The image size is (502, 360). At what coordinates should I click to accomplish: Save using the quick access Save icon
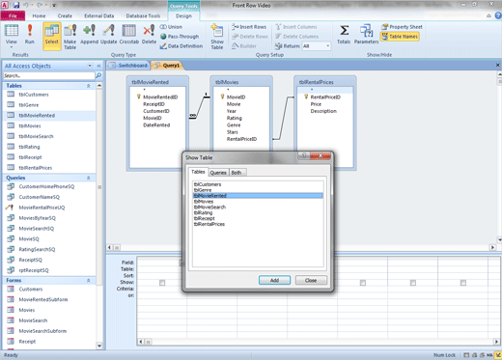click(16, 5)
